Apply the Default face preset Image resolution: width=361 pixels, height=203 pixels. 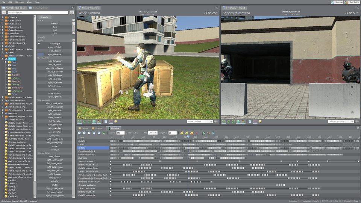click(55, 23)
